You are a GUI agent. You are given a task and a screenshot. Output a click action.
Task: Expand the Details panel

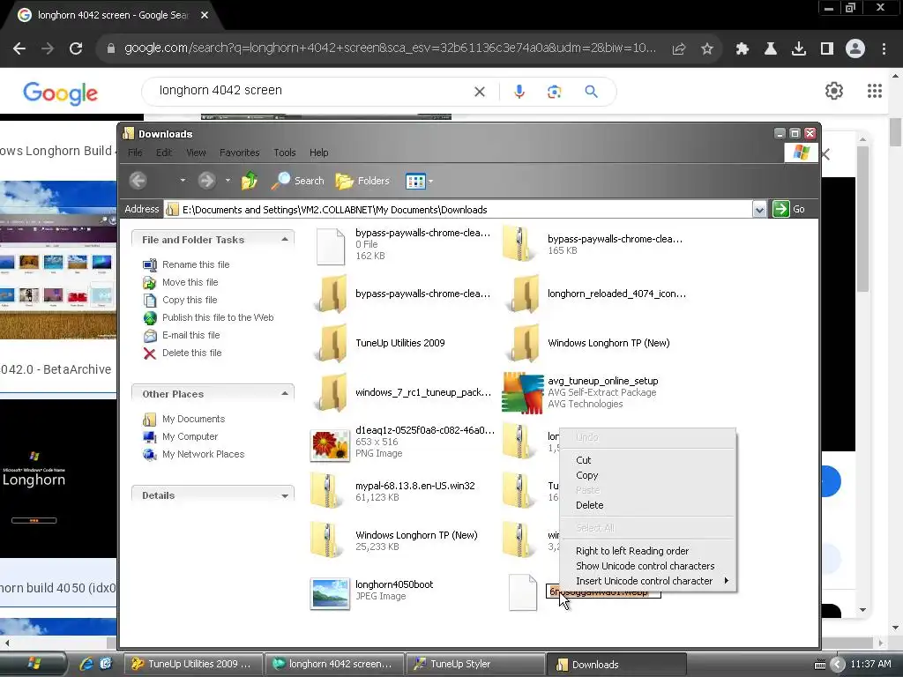pos(285,495)
